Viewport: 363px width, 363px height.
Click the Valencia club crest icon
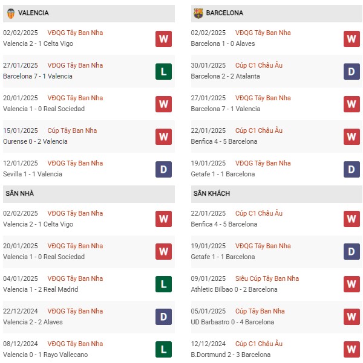coord(11,13)
